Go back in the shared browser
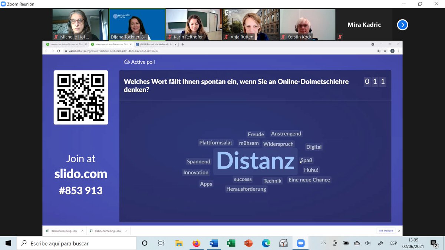Screen dimensions: 445x250 point(47,51)
